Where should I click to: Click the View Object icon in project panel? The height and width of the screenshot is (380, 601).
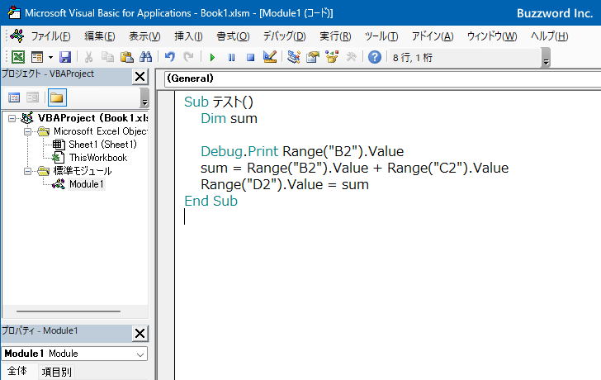click(x=33, y=97)
